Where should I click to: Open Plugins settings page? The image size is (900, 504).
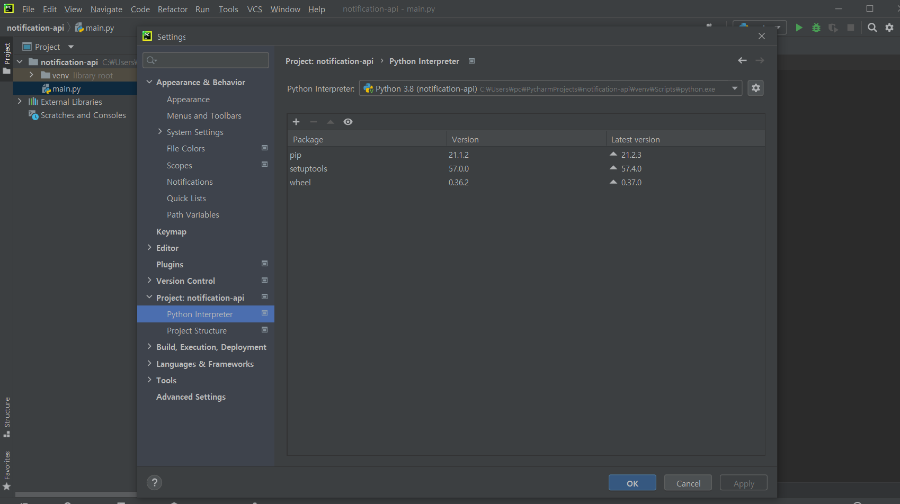click(170, 264)
